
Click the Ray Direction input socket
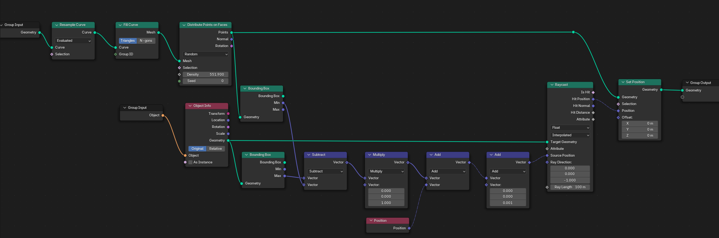coord(547,162)
